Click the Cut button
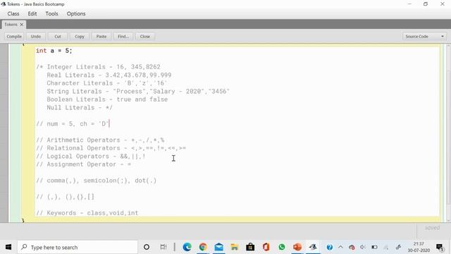The height and width of the screenshot is (254, 451). (x=58, y=36)
